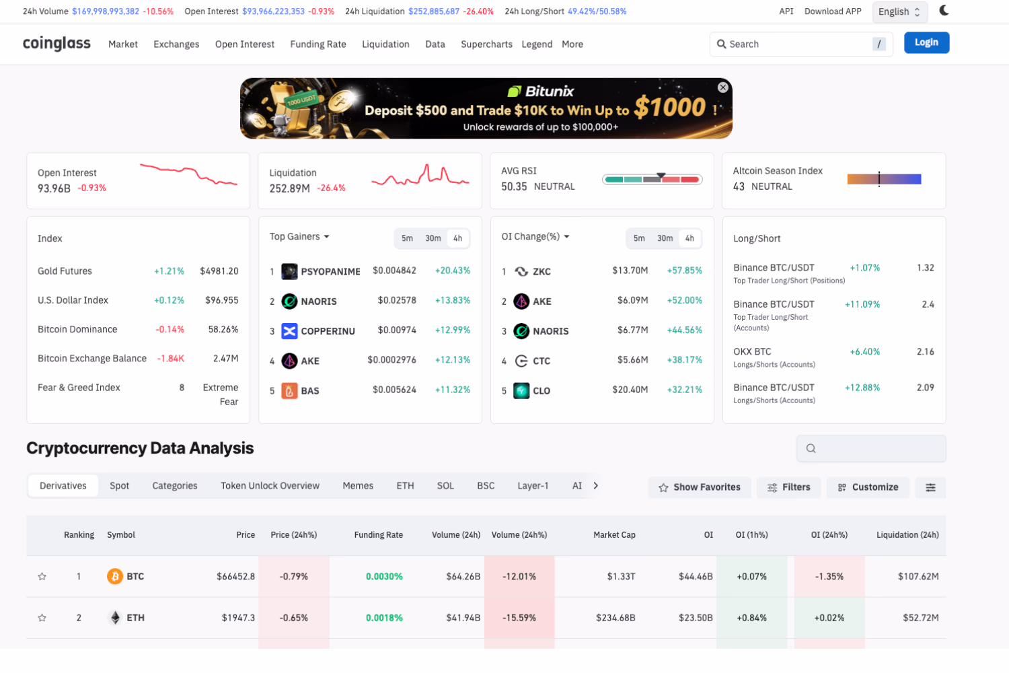Dismiss the Bitunix banner ad
The image size is (1009, 673).
[722, 87]
